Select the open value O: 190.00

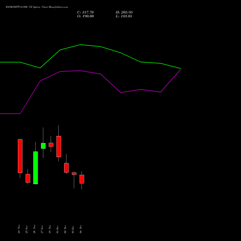click(85, 16)
